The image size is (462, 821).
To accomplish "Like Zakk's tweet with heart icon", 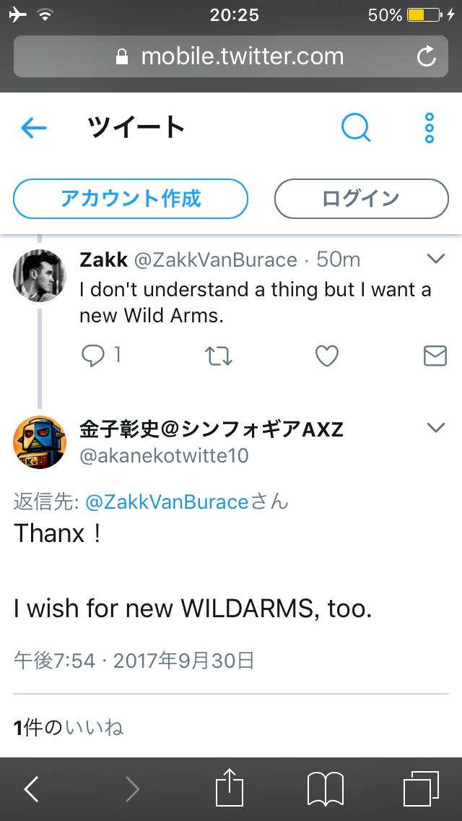I will click(327, 355).
